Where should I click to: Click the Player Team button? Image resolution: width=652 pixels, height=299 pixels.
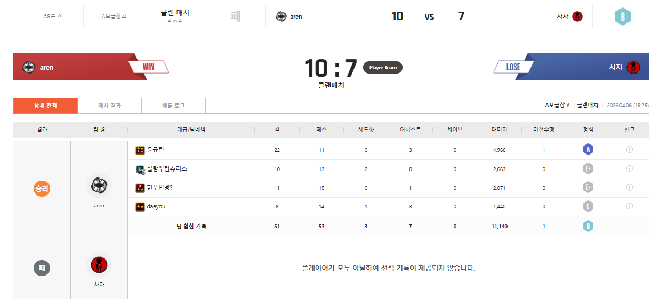click(x=383, y=68)
